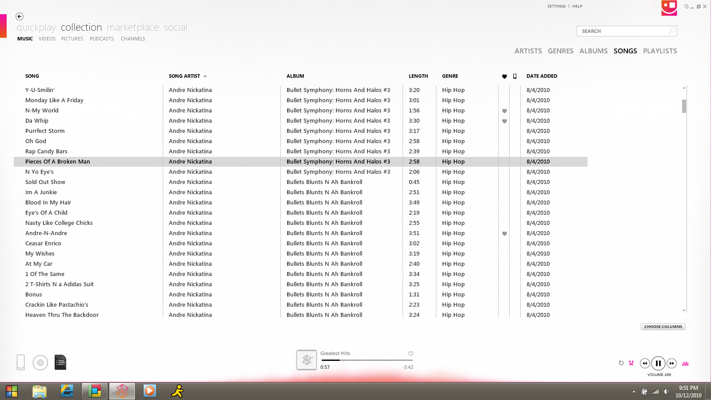Viewport: 711px width, 400px height.
Task: Skip to previous track
Action: tap(645, 363)
